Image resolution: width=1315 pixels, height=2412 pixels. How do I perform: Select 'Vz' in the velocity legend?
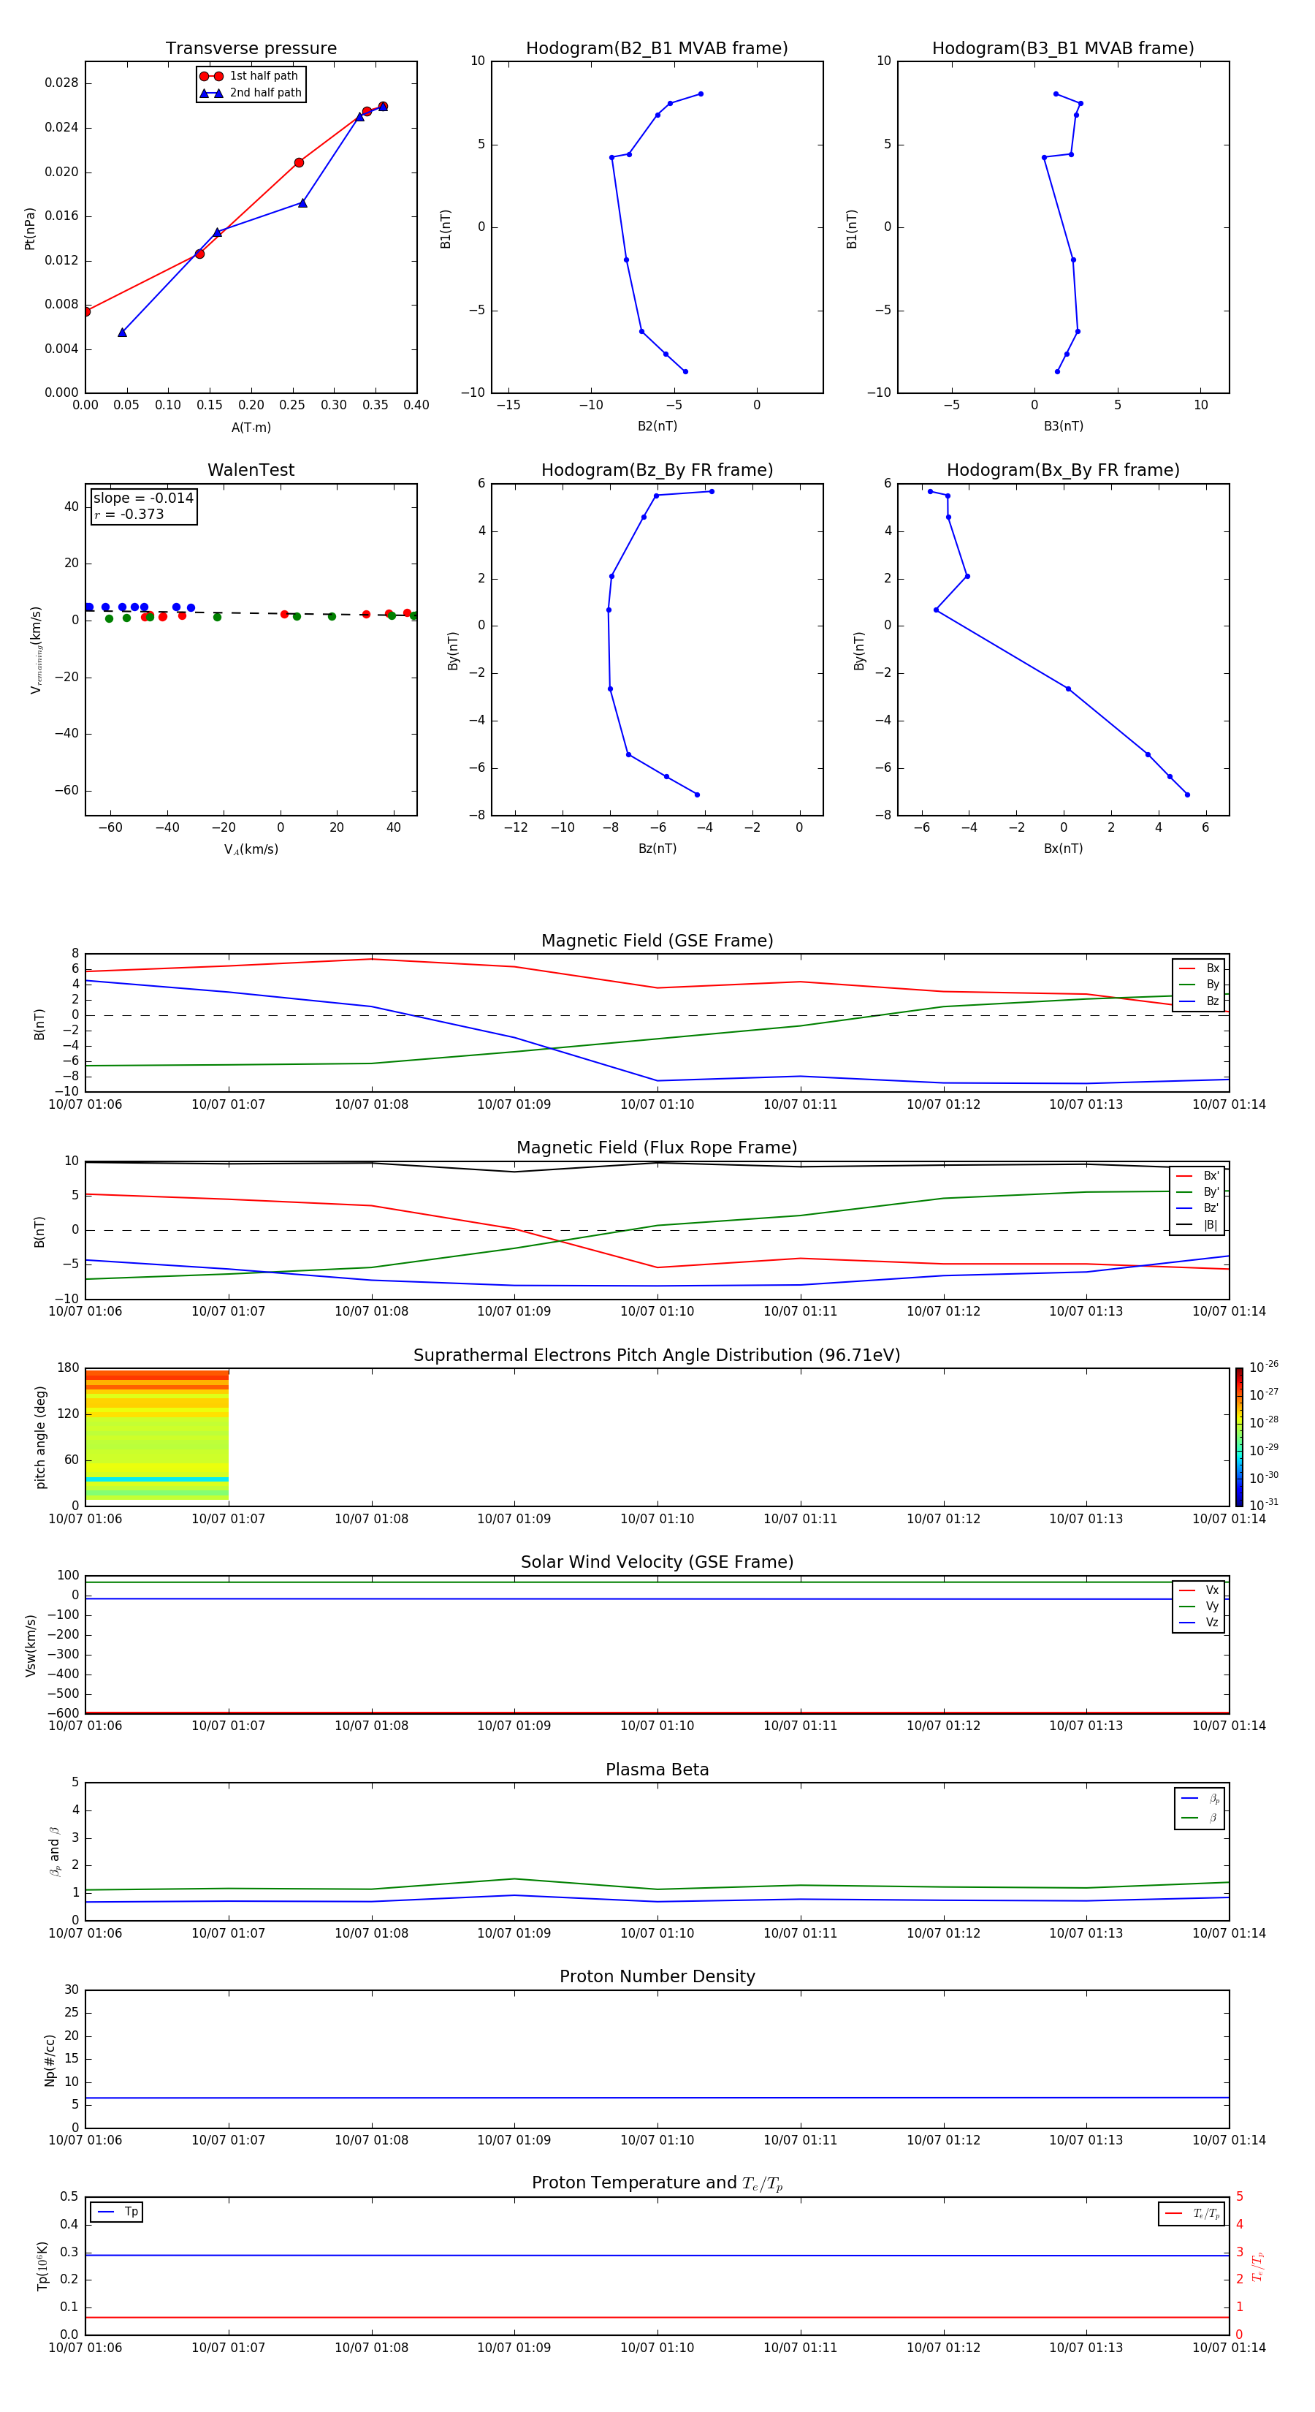(x=1199, y=1623)
